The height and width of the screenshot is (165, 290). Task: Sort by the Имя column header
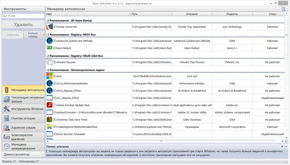pos(88,14)
